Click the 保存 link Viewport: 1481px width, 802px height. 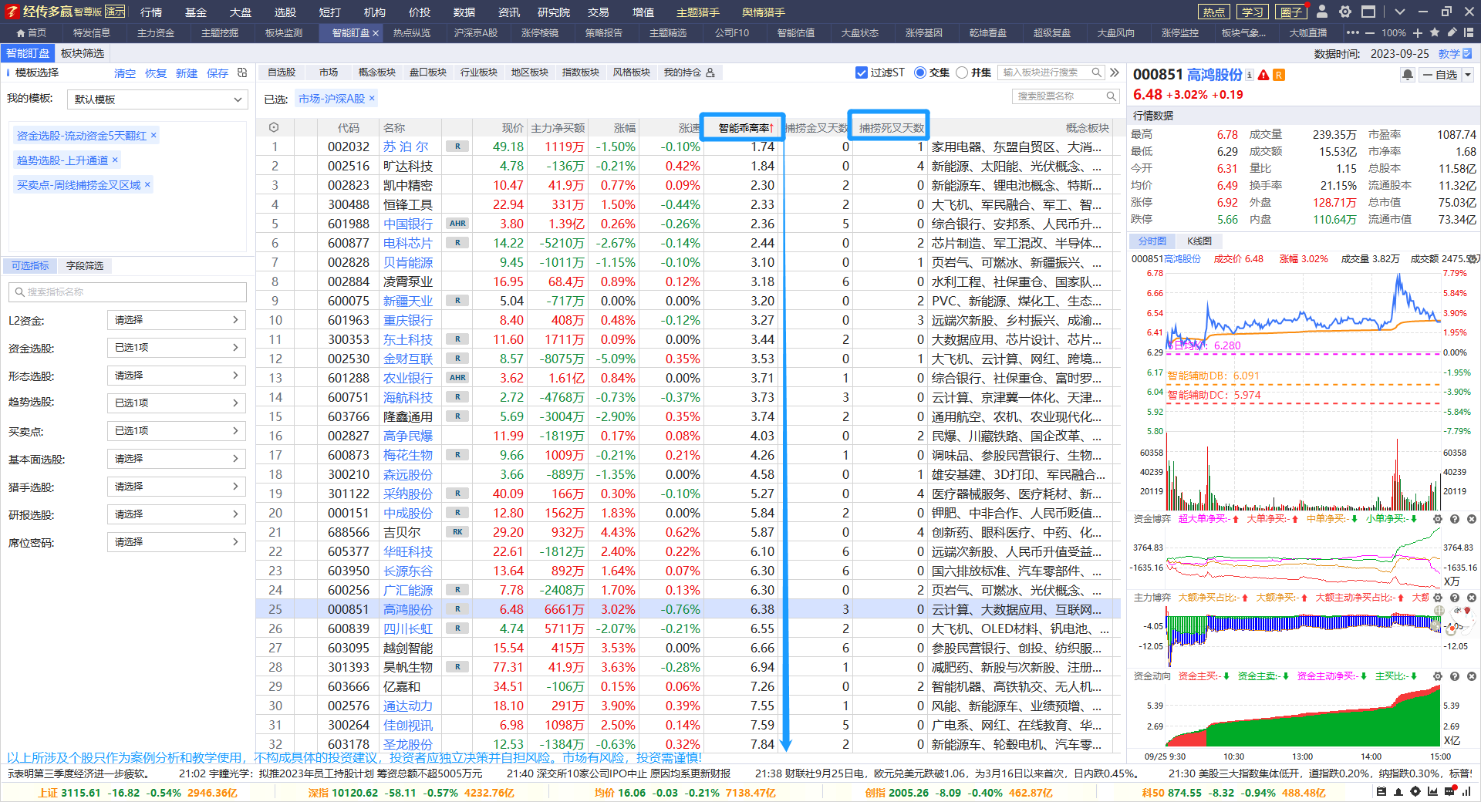coord(218,73)
